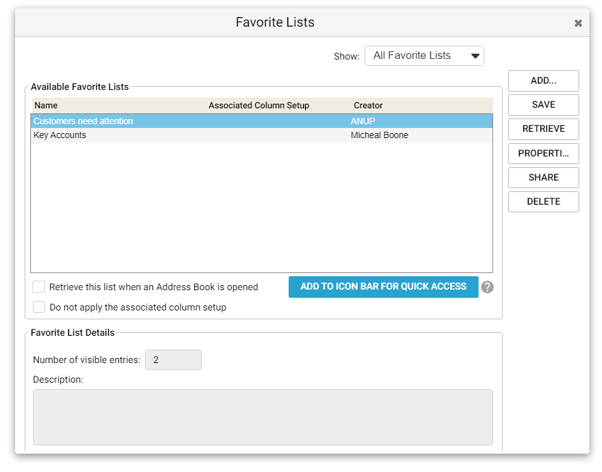Select the Key Accounts list row

(x=261, y=136)
